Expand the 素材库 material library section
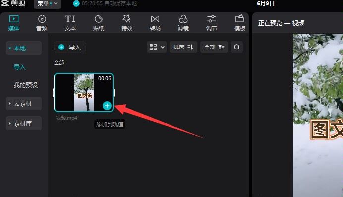Viewport: 343px width, 197px height. [x=24, y=123]
